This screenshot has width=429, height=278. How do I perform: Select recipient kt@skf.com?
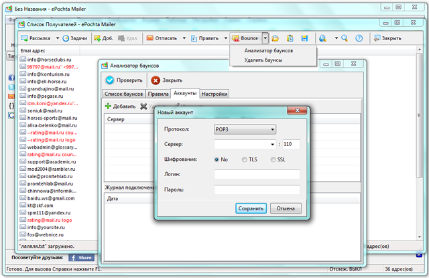(x=40, y=206)
